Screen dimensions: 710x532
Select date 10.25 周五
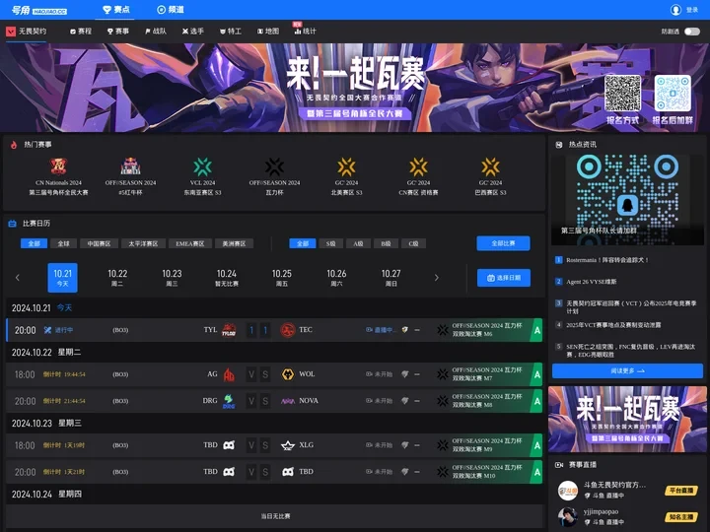click(282, 278)
